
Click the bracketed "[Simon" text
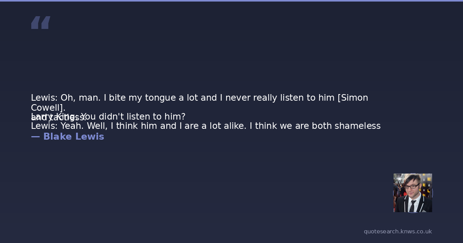pos(353,98)
